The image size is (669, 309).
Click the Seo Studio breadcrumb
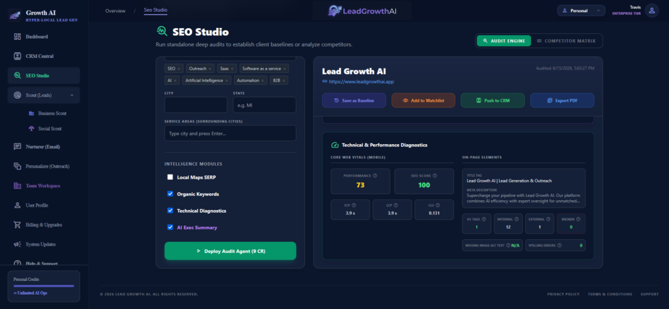[155, 10]
